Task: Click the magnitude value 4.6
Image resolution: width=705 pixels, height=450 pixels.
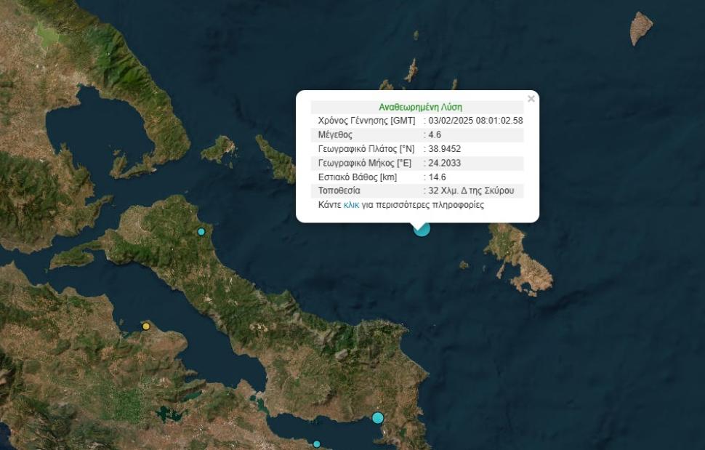Action: (435, 135)
